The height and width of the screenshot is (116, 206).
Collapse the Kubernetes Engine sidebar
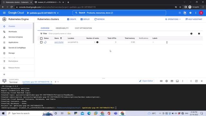point(4,74)
